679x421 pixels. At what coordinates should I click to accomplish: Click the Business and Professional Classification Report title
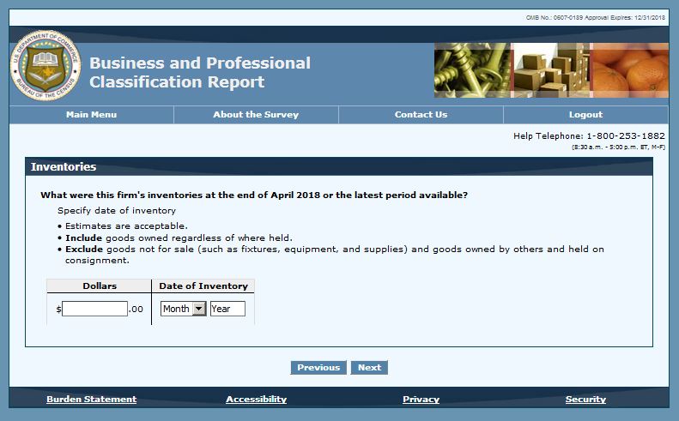(200, 73)
